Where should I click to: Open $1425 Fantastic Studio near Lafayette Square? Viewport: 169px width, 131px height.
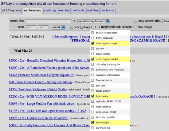pos(41,75)
